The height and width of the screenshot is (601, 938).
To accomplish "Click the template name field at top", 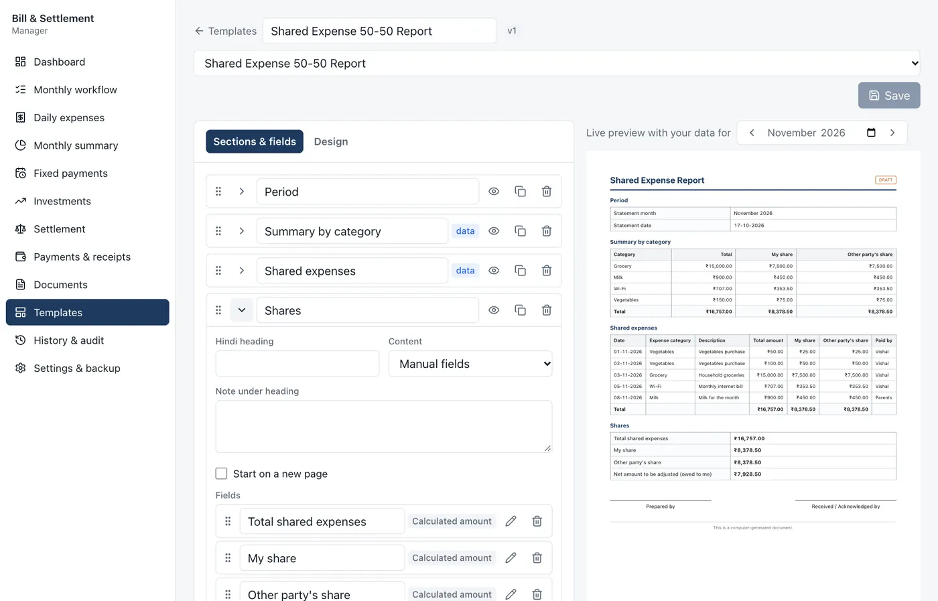I will pos(379,31).
